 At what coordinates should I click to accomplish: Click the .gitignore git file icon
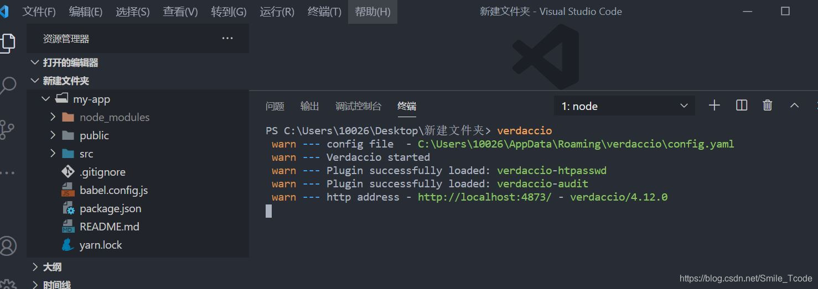68,172
